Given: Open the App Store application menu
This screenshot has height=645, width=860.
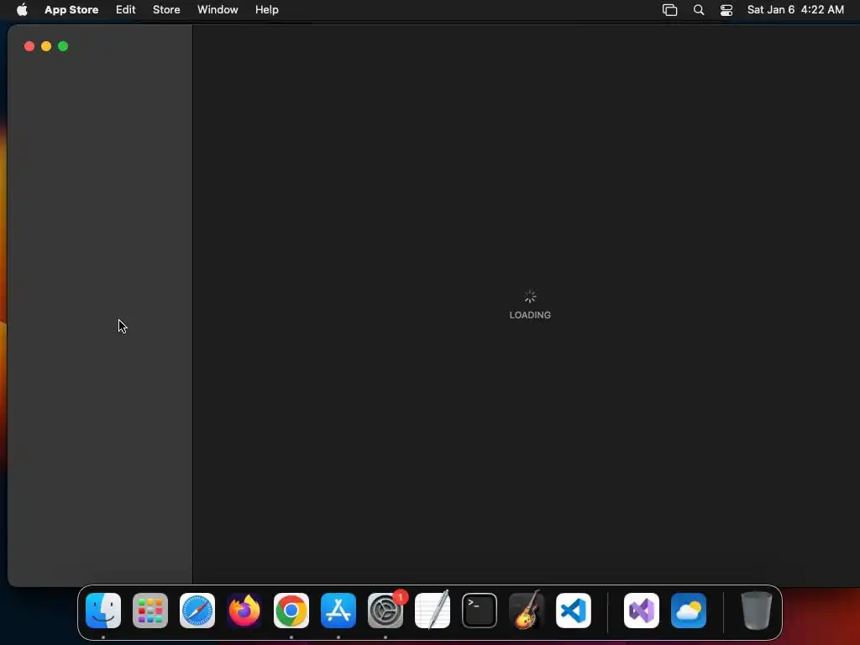Looking at the screenshot, I should [71, 10].
